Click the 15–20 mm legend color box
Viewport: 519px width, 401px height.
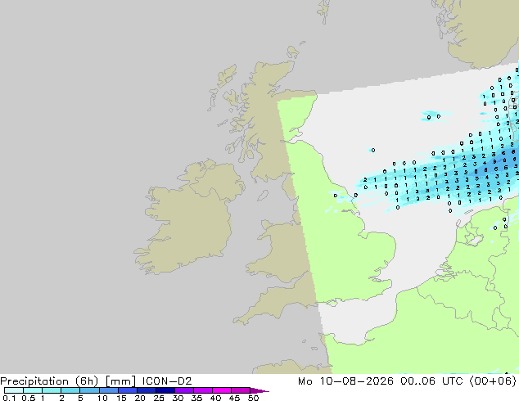point(127,390)
